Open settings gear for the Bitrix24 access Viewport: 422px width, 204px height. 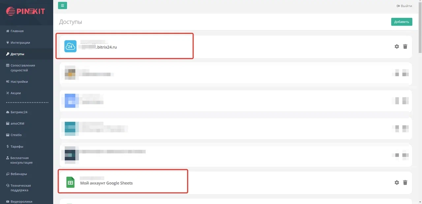[x=397, y=46]
